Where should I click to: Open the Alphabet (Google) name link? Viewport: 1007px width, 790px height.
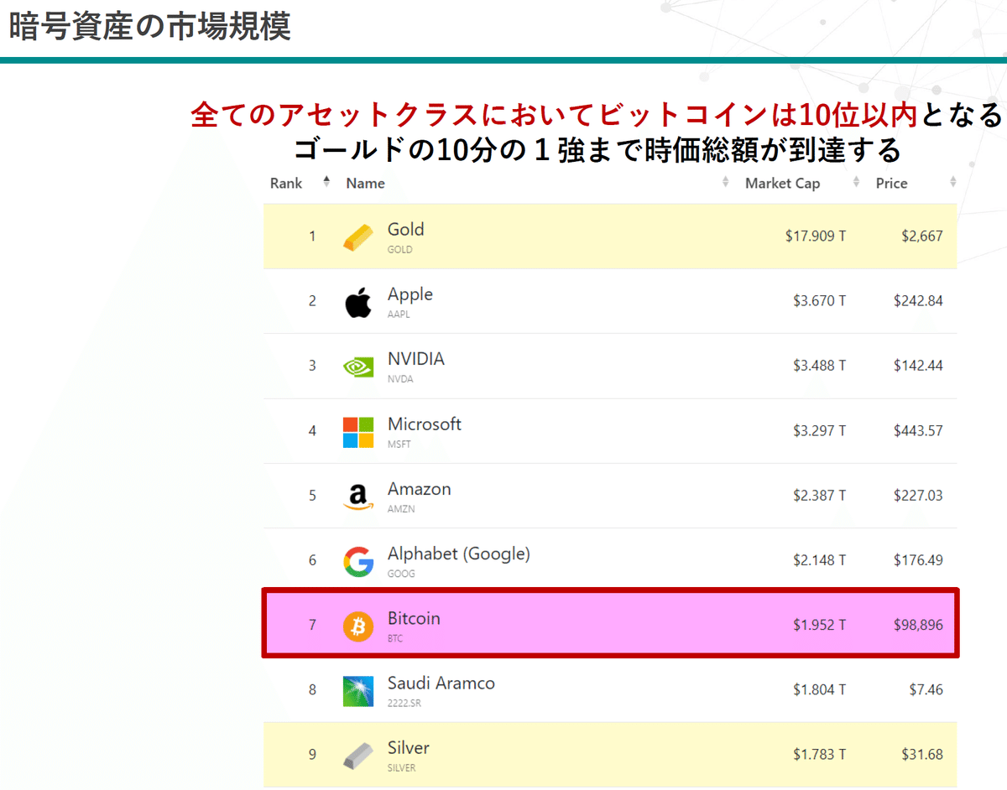[458, 554]
